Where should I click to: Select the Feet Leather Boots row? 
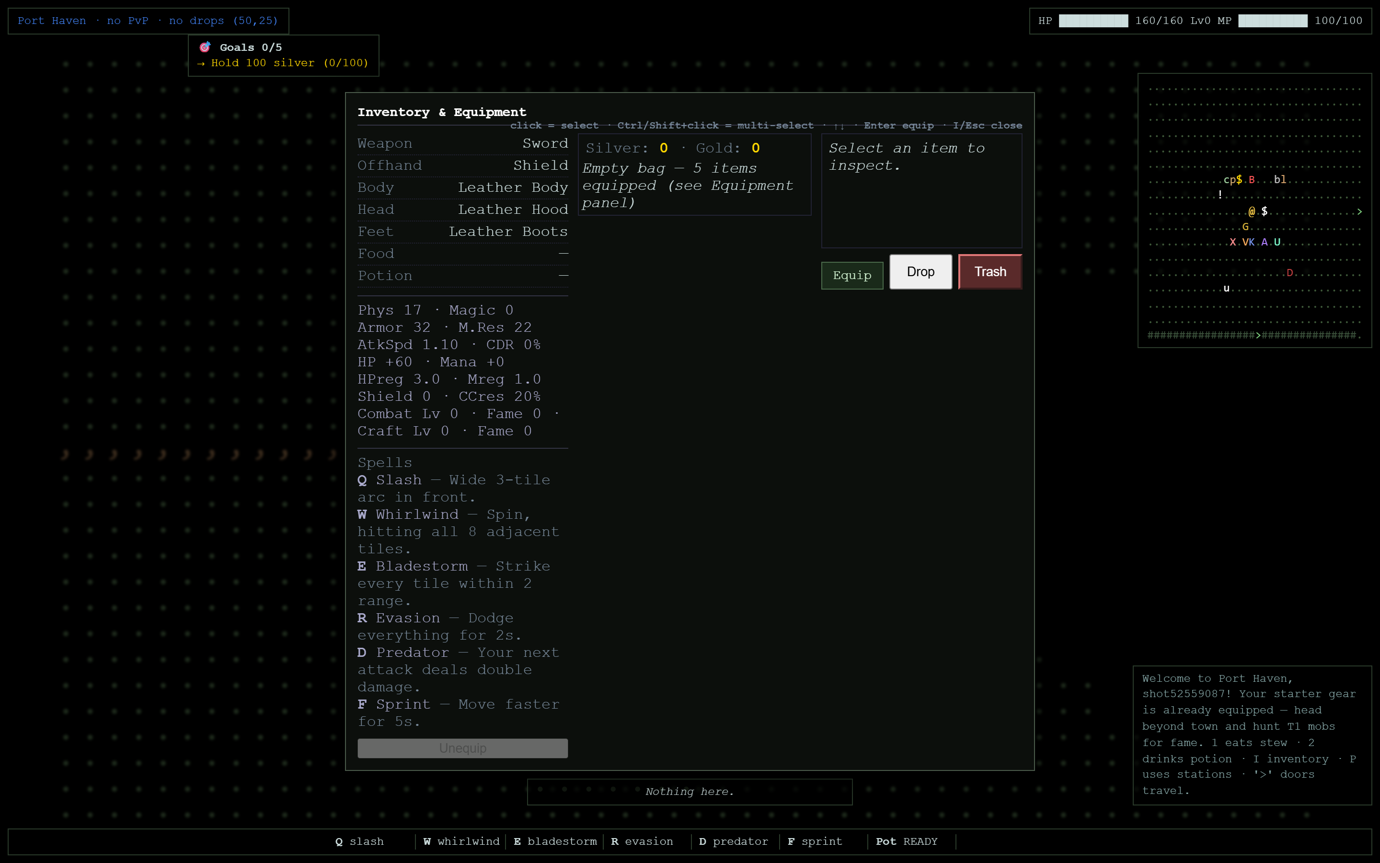462,232
